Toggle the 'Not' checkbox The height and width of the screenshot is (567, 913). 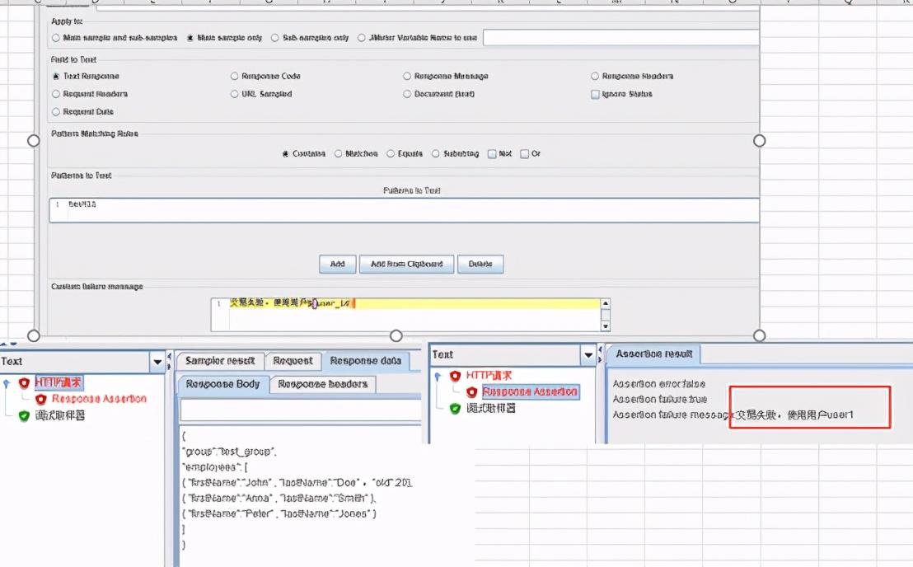coord(492,153)
